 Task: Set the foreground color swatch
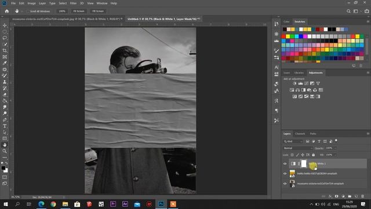3,168
